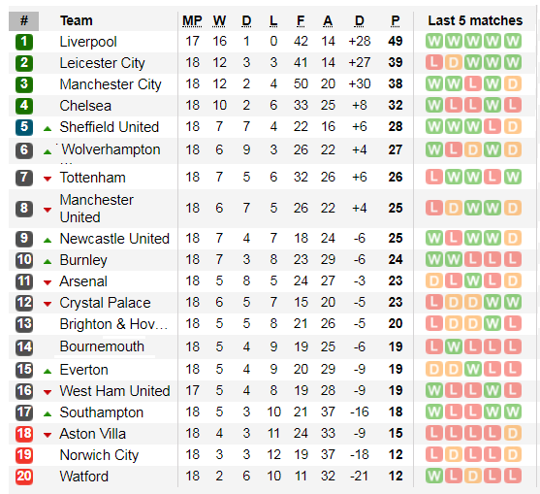Image resolution: width=540 pixels, height=494 pixels.
Task: Click the # rank column header
Action: pyautogui.click(x=24, y=20)
